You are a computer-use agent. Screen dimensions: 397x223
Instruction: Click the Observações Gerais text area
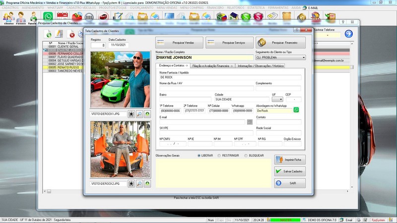(x=213, y=173)
